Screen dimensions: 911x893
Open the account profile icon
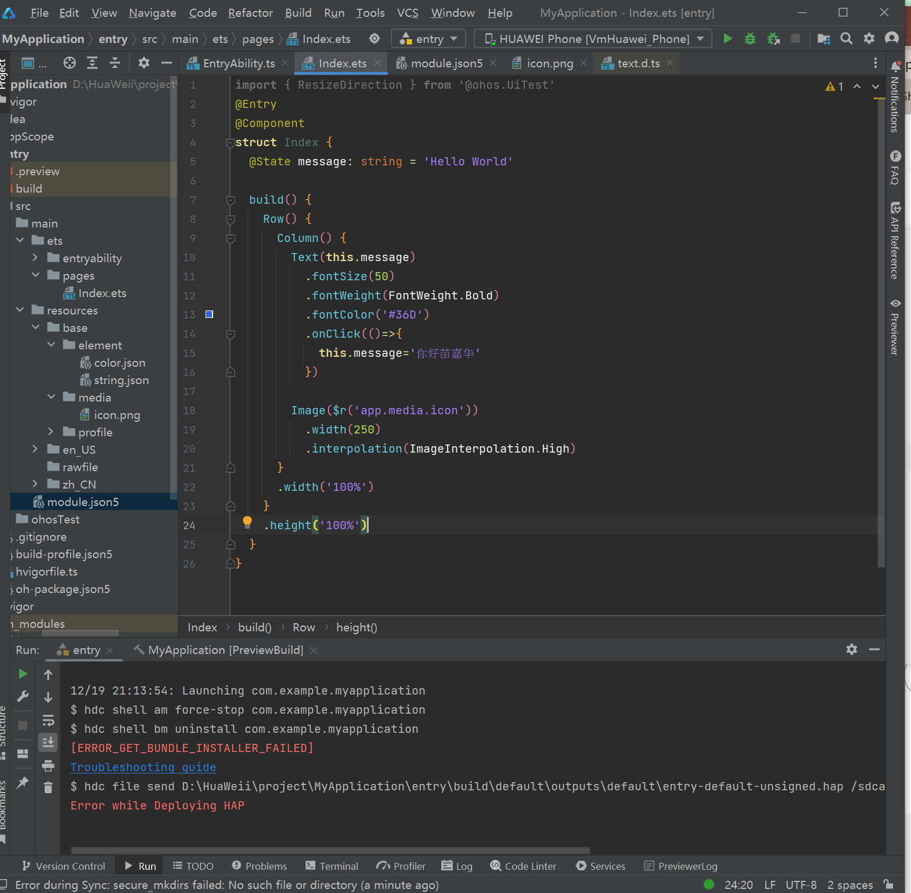pos(892,38)
